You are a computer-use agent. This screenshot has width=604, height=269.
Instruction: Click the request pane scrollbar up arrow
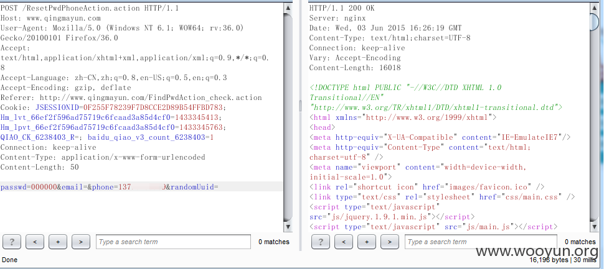point(288,7)
